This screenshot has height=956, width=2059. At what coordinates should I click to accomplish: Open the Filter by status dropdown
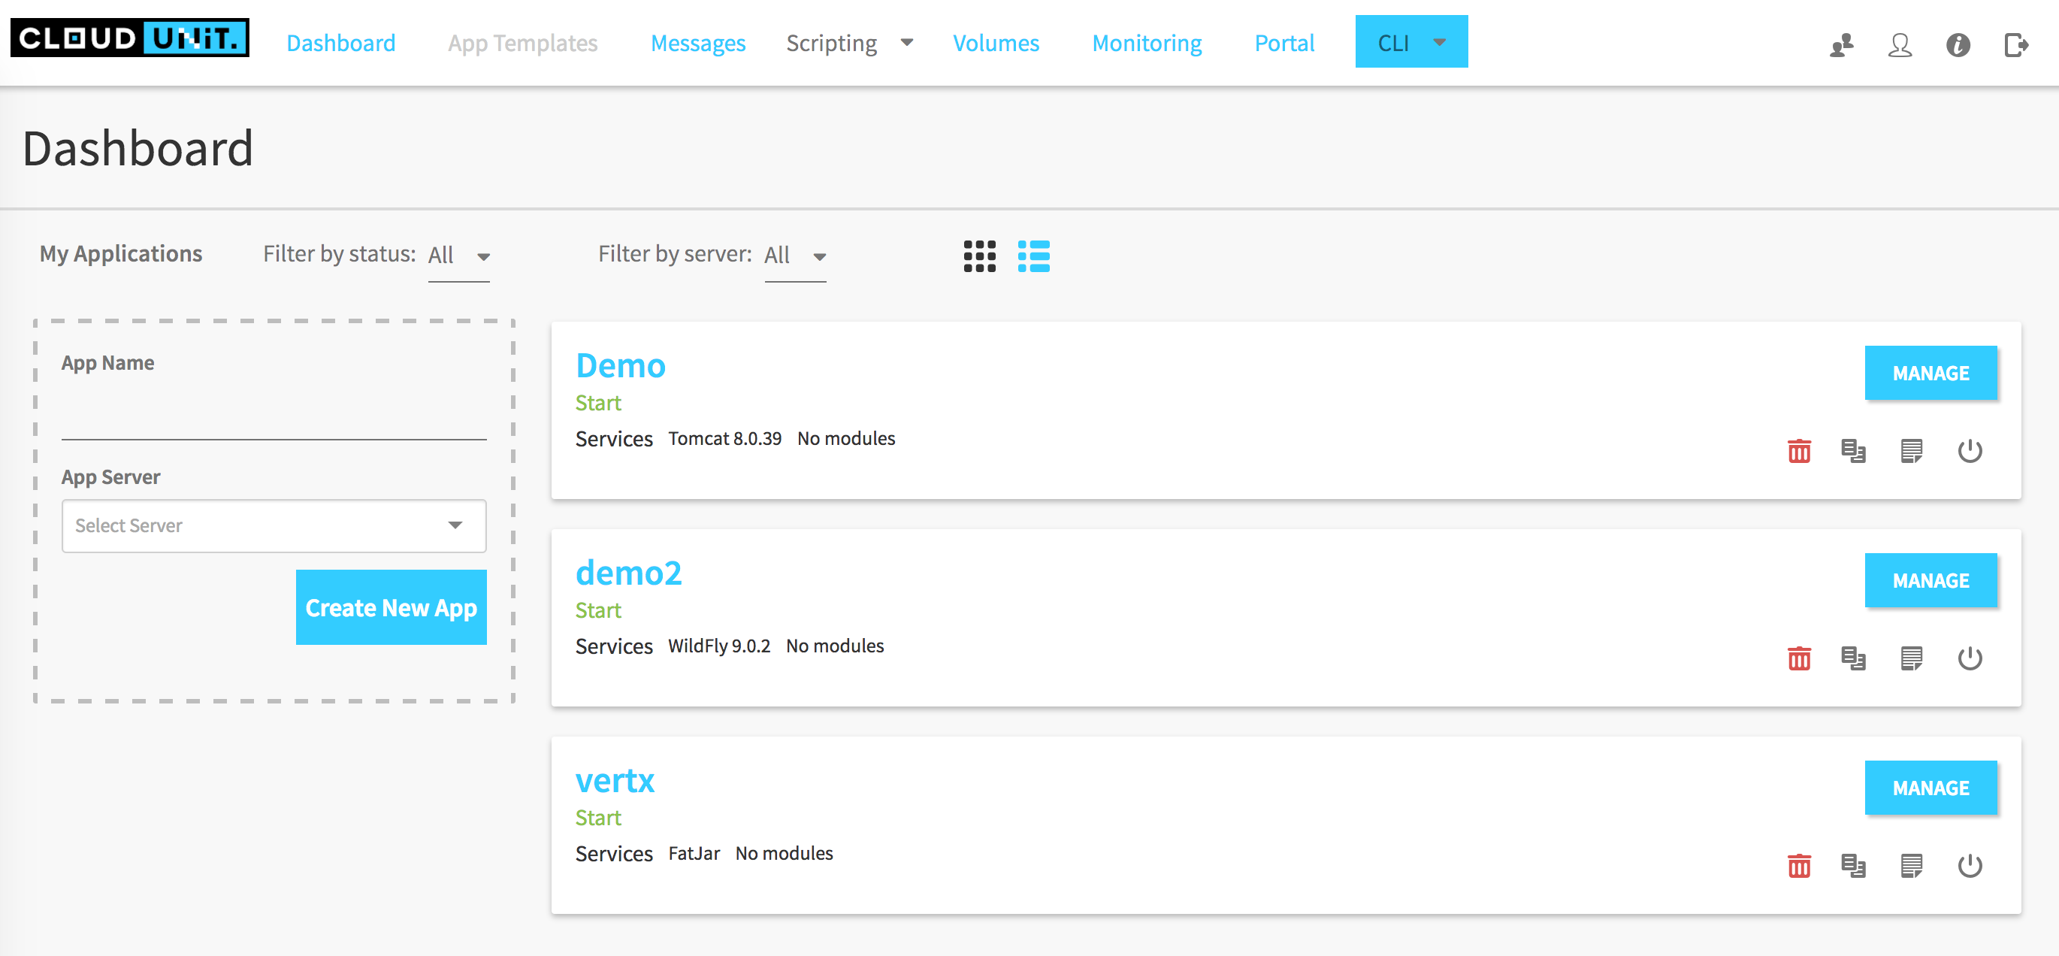pyautogui.click(x=459, y=255)
